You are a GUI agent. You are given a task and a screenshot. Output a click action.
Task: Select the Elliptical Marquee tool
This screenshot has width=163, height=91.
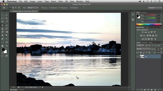(x=2, y=15)
